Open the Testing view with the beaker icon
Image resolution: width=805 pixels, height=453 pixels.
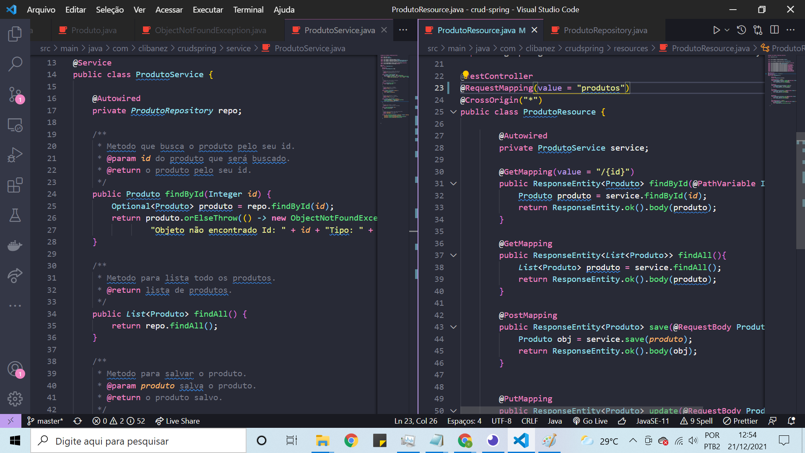point(15,215)
